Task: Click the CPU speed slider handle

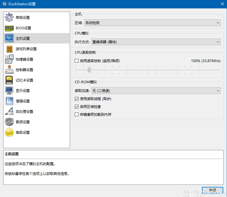Action: (89, 70)
